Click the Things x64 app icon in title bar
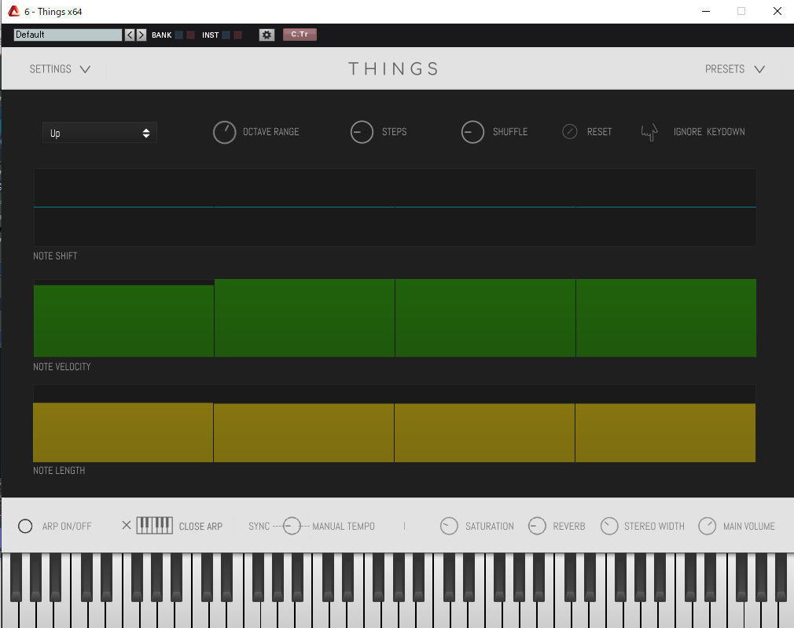This screenshot has width=794, height=628. pyautogui.click(x=13, y=11)
